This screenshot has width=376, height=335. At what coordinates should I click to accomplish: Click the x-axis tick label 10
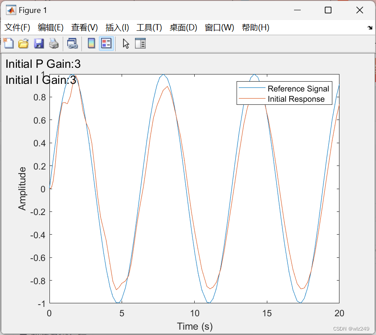195,313
